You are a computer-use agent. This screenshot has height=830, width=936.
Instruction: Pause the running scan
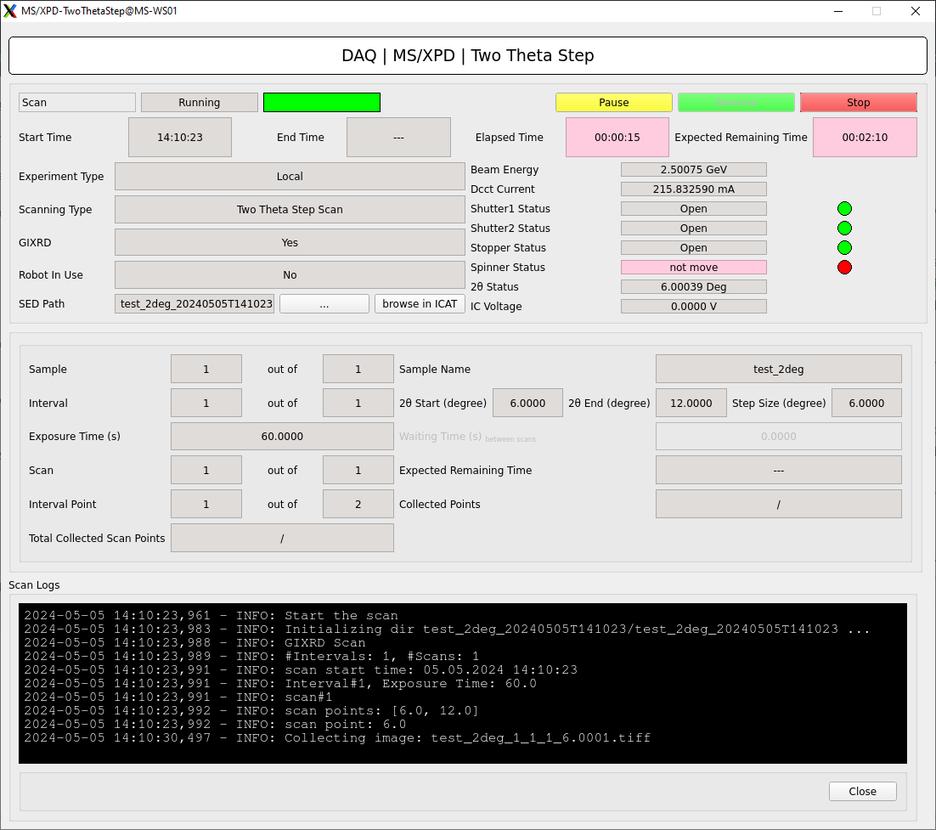tap(613, 102)
